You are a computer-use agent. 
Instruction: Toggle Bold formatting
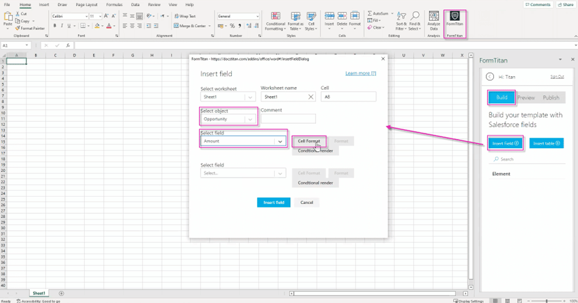(x=55, y=26)
